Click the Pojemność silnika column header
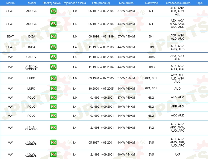 (74, 3)
